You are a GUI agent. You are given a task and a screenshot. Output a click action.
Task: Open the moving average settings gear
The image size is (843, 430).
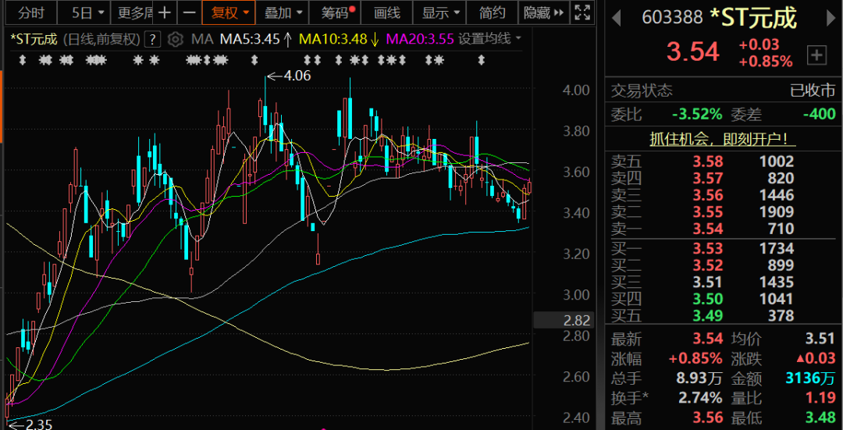pos(176,39)
